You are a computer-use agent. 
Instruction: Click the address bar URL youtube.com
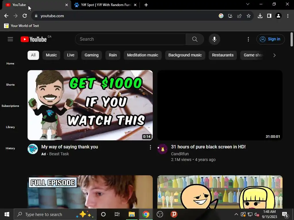[52, 16]
